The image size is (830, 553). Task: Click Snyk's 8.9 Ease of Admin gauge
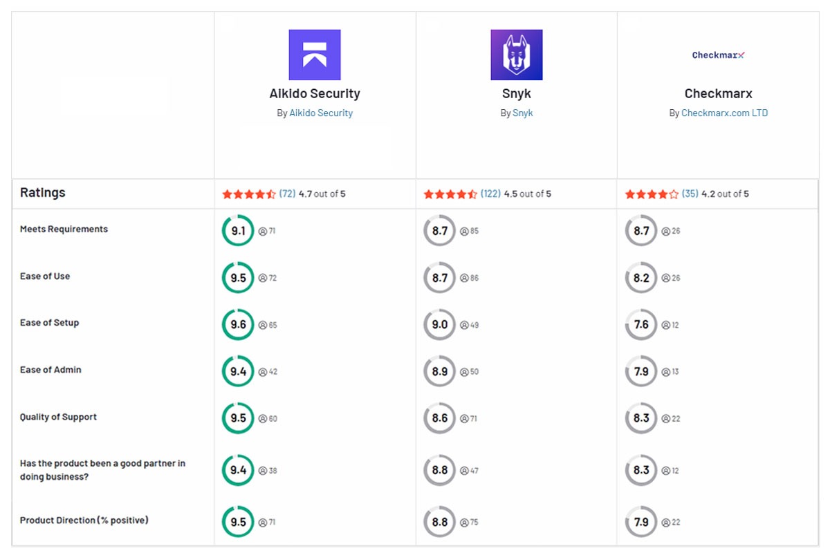440,372
